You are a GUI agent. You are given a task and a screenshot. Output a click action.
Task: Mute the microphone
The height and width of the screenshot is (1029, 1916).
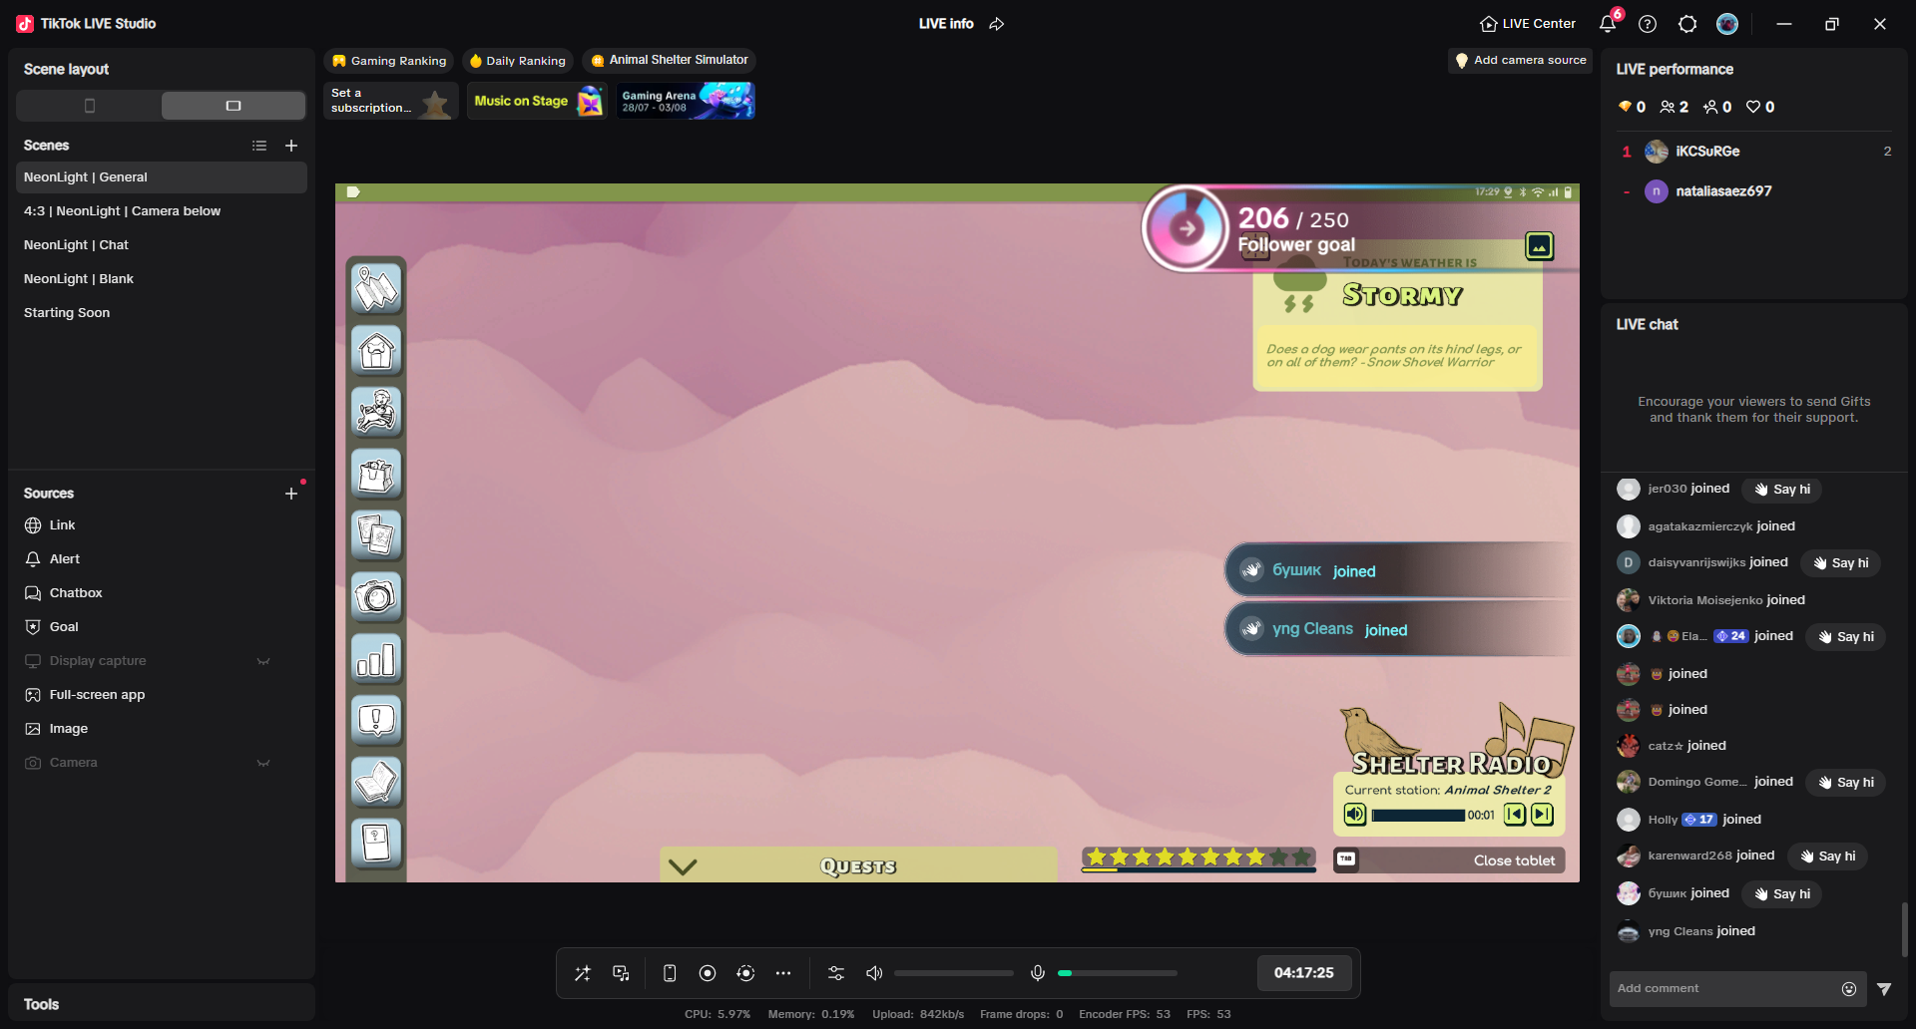point(1038,973)
